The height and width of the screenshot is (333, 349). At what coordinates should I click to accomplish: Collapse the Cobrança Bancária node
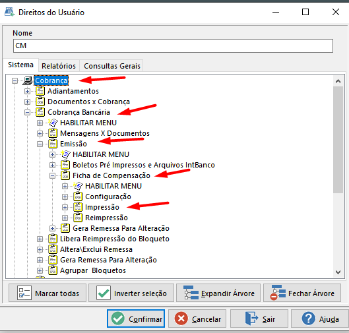(x=27, y=112)
